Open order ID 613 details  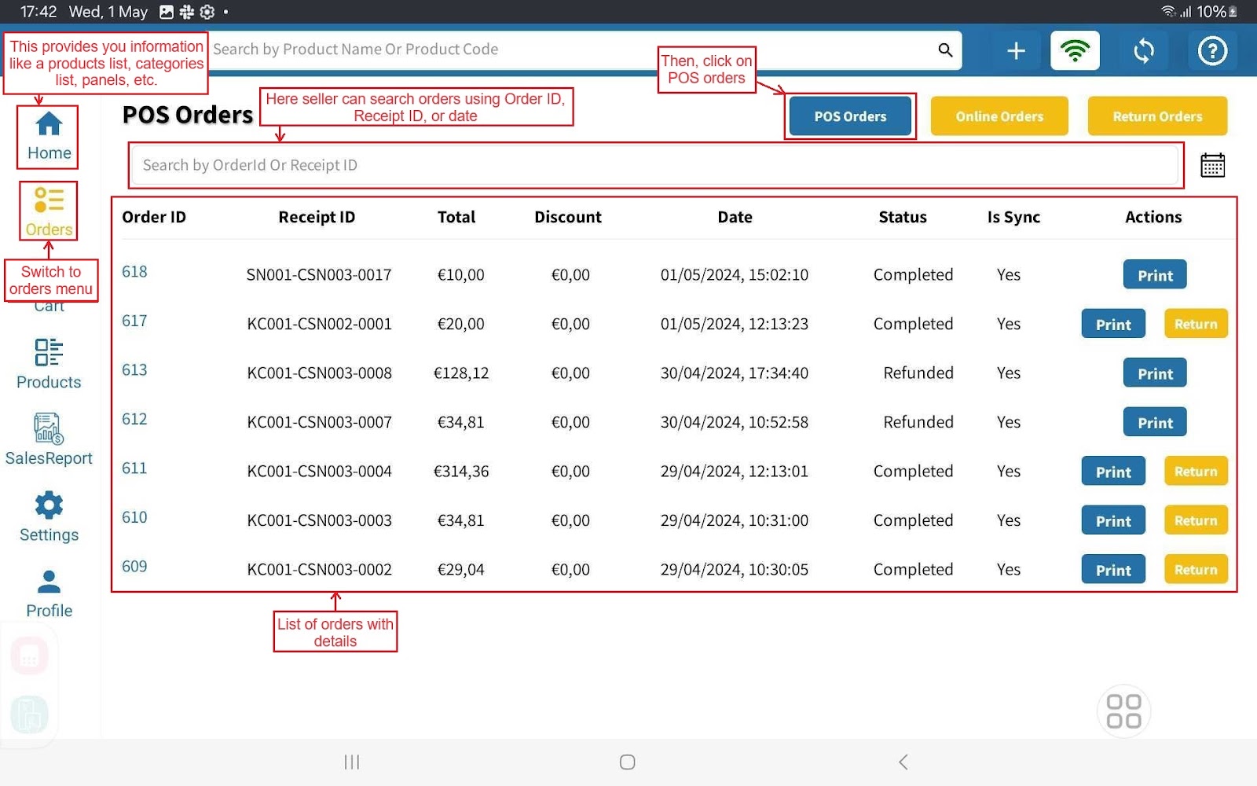[x=134, y=370]
